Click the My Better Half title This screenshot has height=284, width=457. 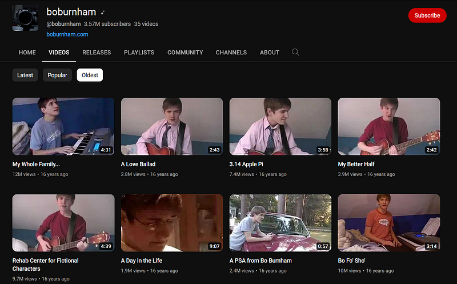tap(356, 164)
